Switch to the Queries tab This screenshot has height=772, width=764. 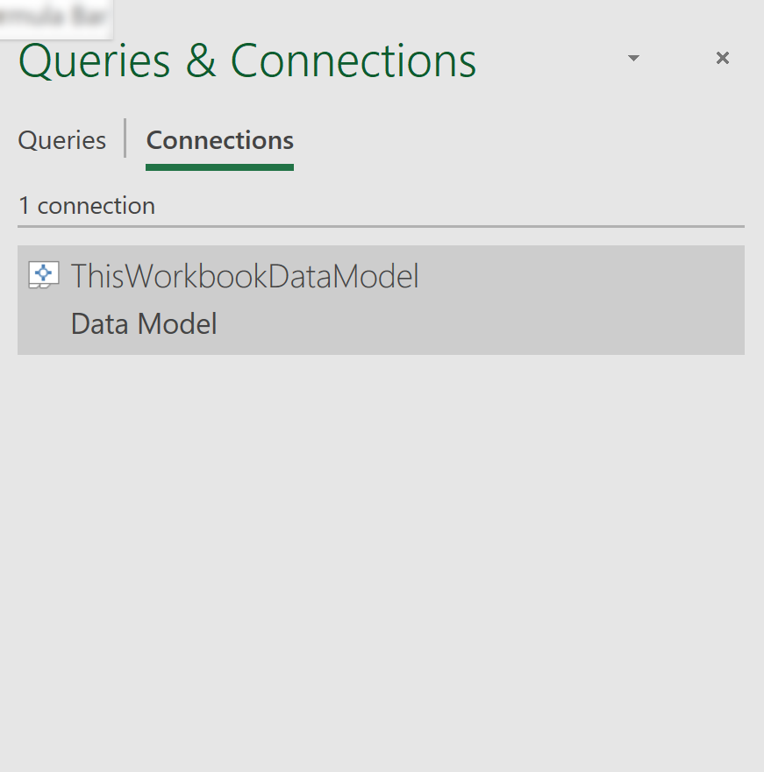(x=62, y=140)
